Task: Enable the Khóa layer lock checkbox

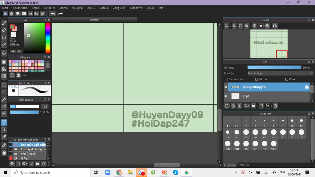Action: coord(287,79)
